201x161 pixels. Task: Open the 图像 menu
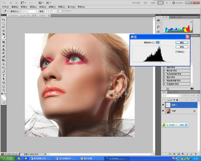[24, 6]
